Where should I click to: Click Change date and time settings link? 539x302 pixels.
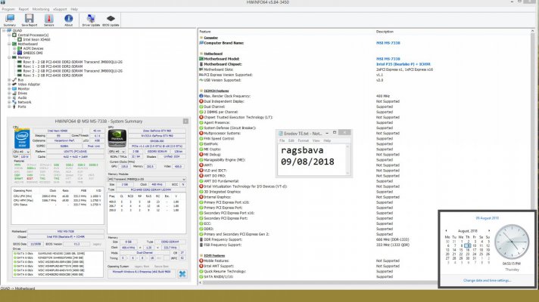click(x=487, y=280)
